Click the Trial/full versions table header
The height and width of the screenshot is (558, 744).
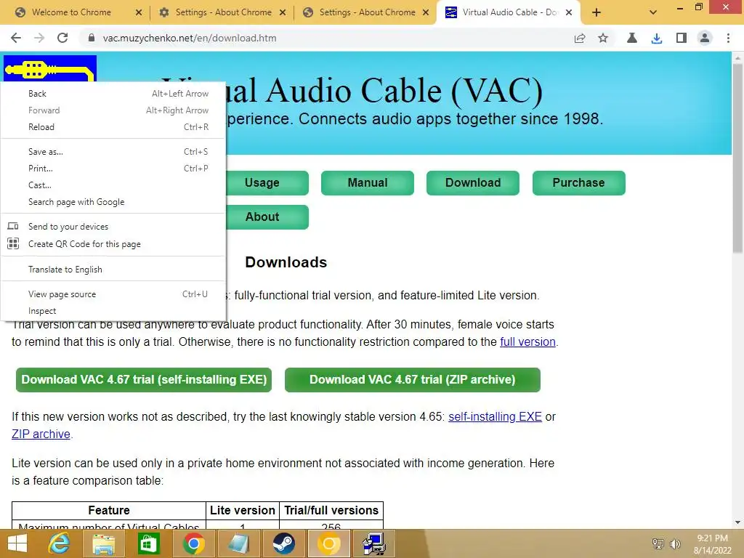click(331, 511)
